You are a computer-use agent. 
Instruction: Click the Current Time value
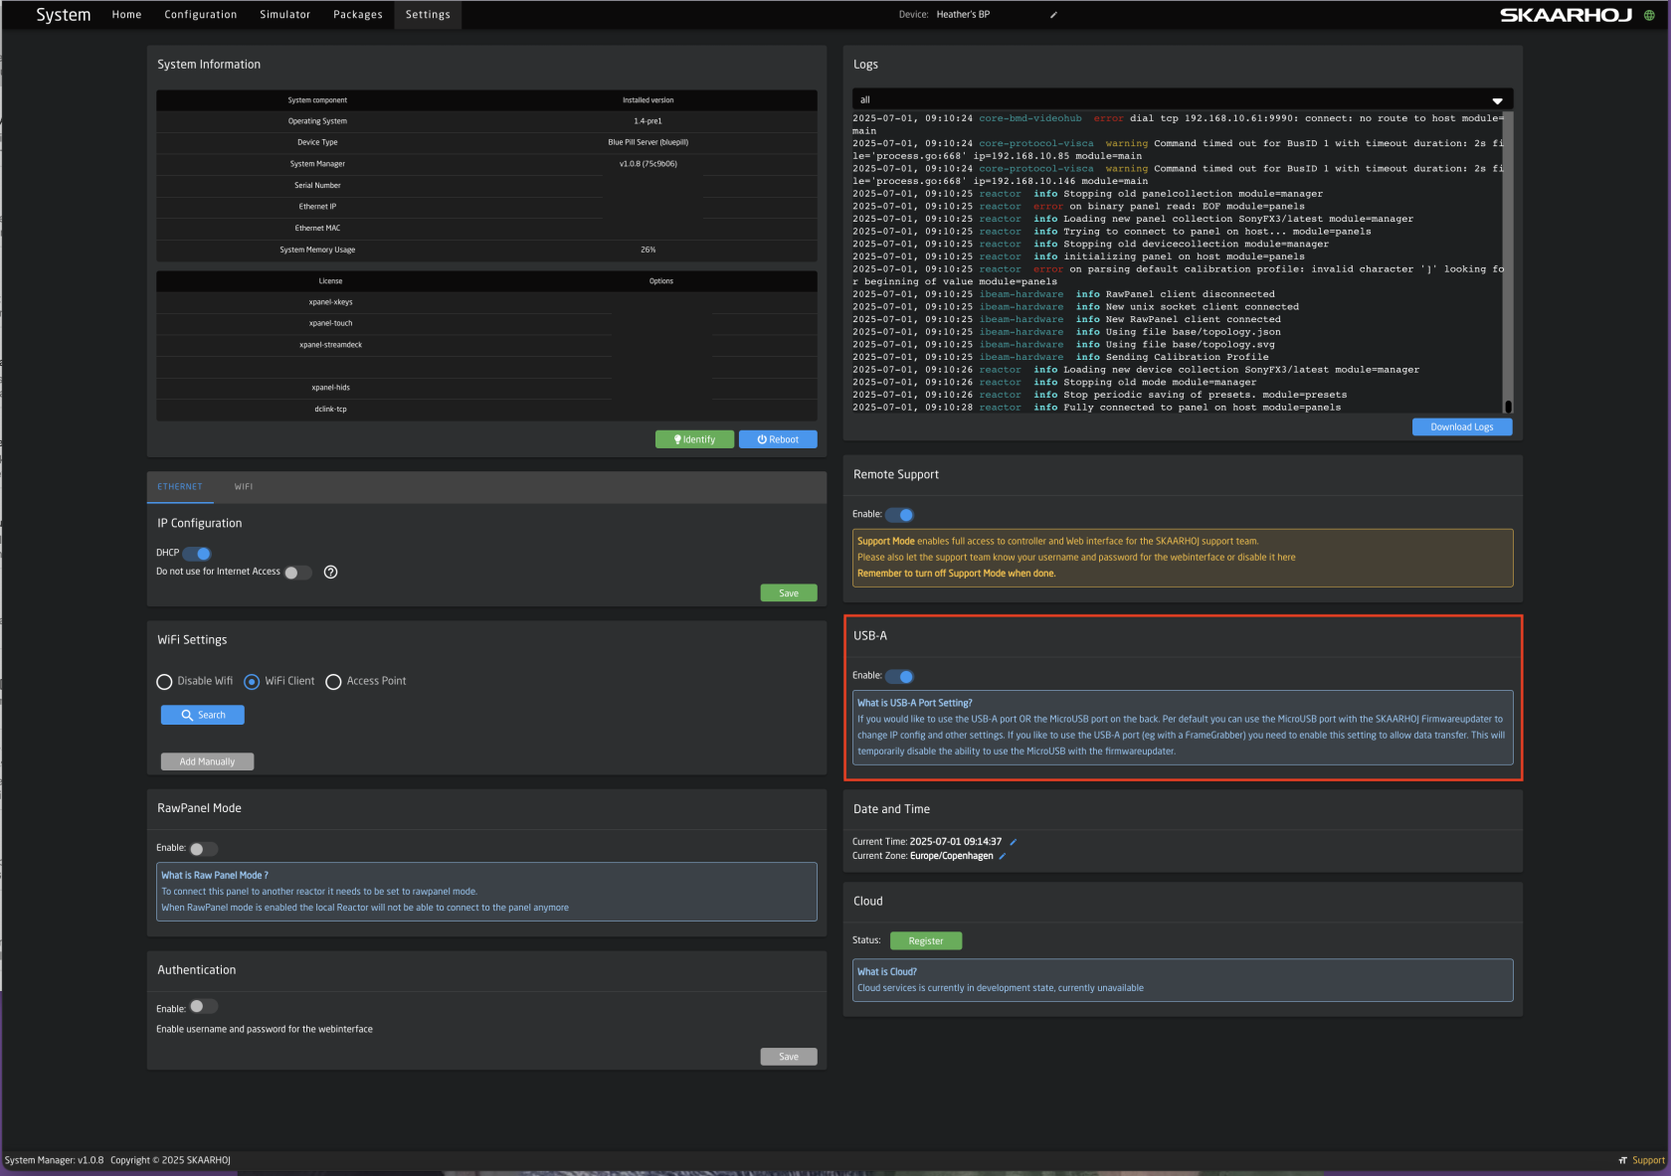(956, 842)
